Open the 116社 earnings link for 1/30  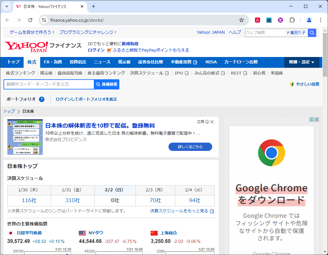tap(29, 200)
